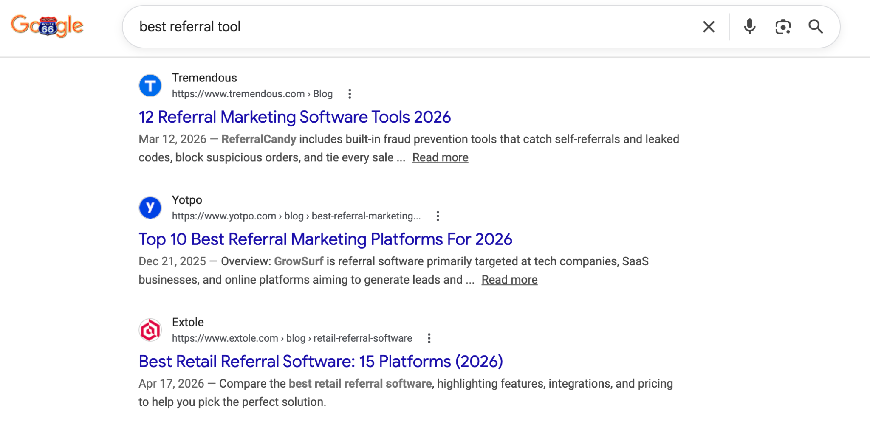This screenshot has height=427, width=870.
Task: Open the Extole favicon
Action: (x=150, y=330)
